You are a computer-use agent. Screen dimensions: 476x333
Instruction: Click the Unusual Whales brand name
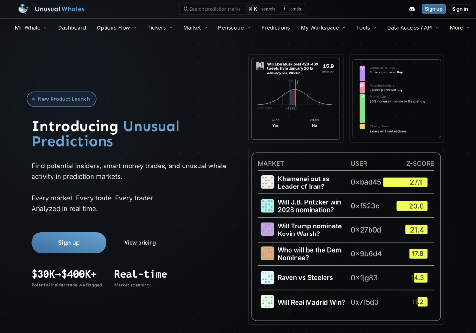[x=59, y=9]
